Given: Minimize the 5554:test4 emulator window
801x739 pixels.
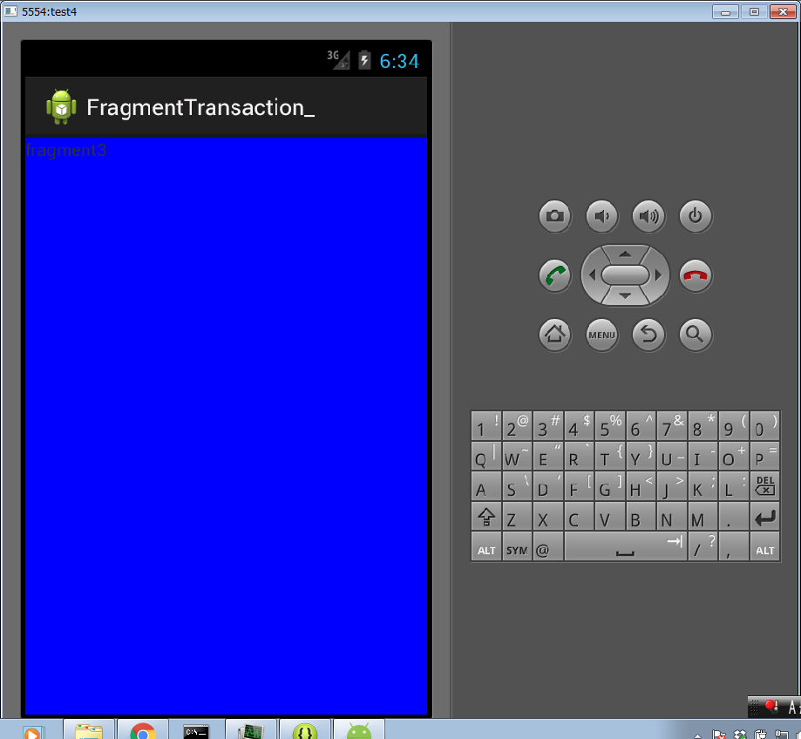Looking at the screenshot, I should click(725, 11).
